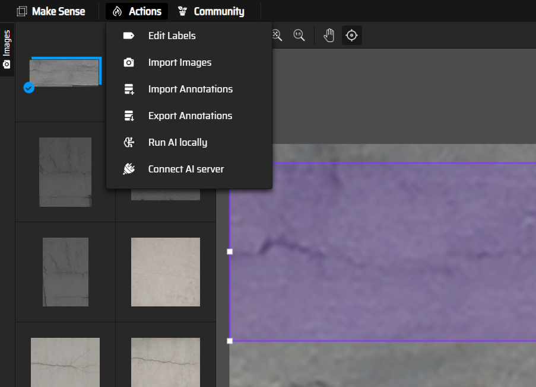This screenshot has height=387, width=536.
Task: Click the bottom-left corner handle of the purple box
Action: coord(230,341)
